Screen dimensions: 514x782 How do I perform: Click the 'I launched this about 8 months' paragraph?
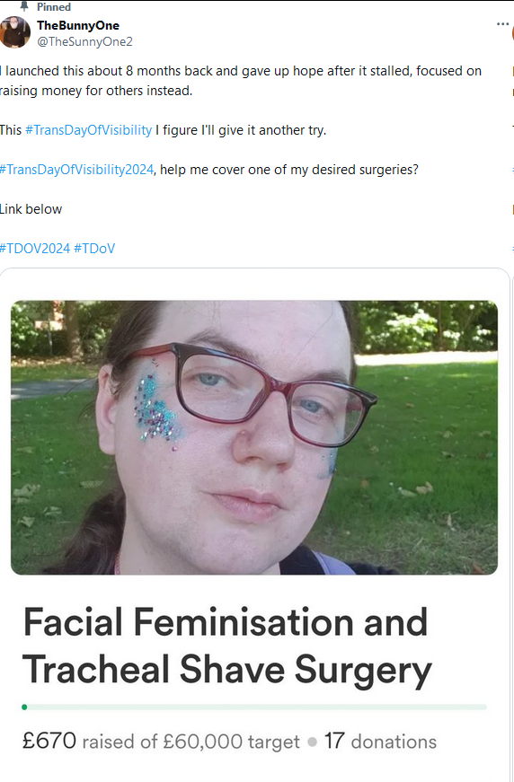click(241, 81)
